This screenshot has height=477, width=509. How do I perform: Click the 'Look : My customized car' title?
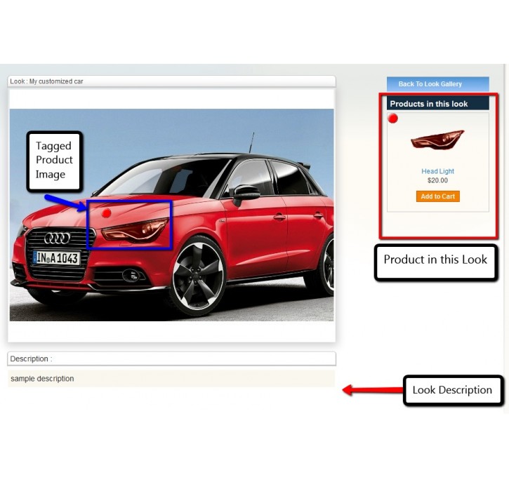[46, 81]
